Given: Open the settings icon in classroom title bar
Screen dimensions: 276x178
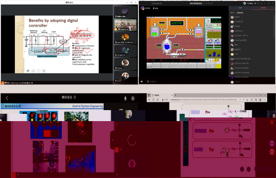Looking at the screenshot, I should click(255, 3).
